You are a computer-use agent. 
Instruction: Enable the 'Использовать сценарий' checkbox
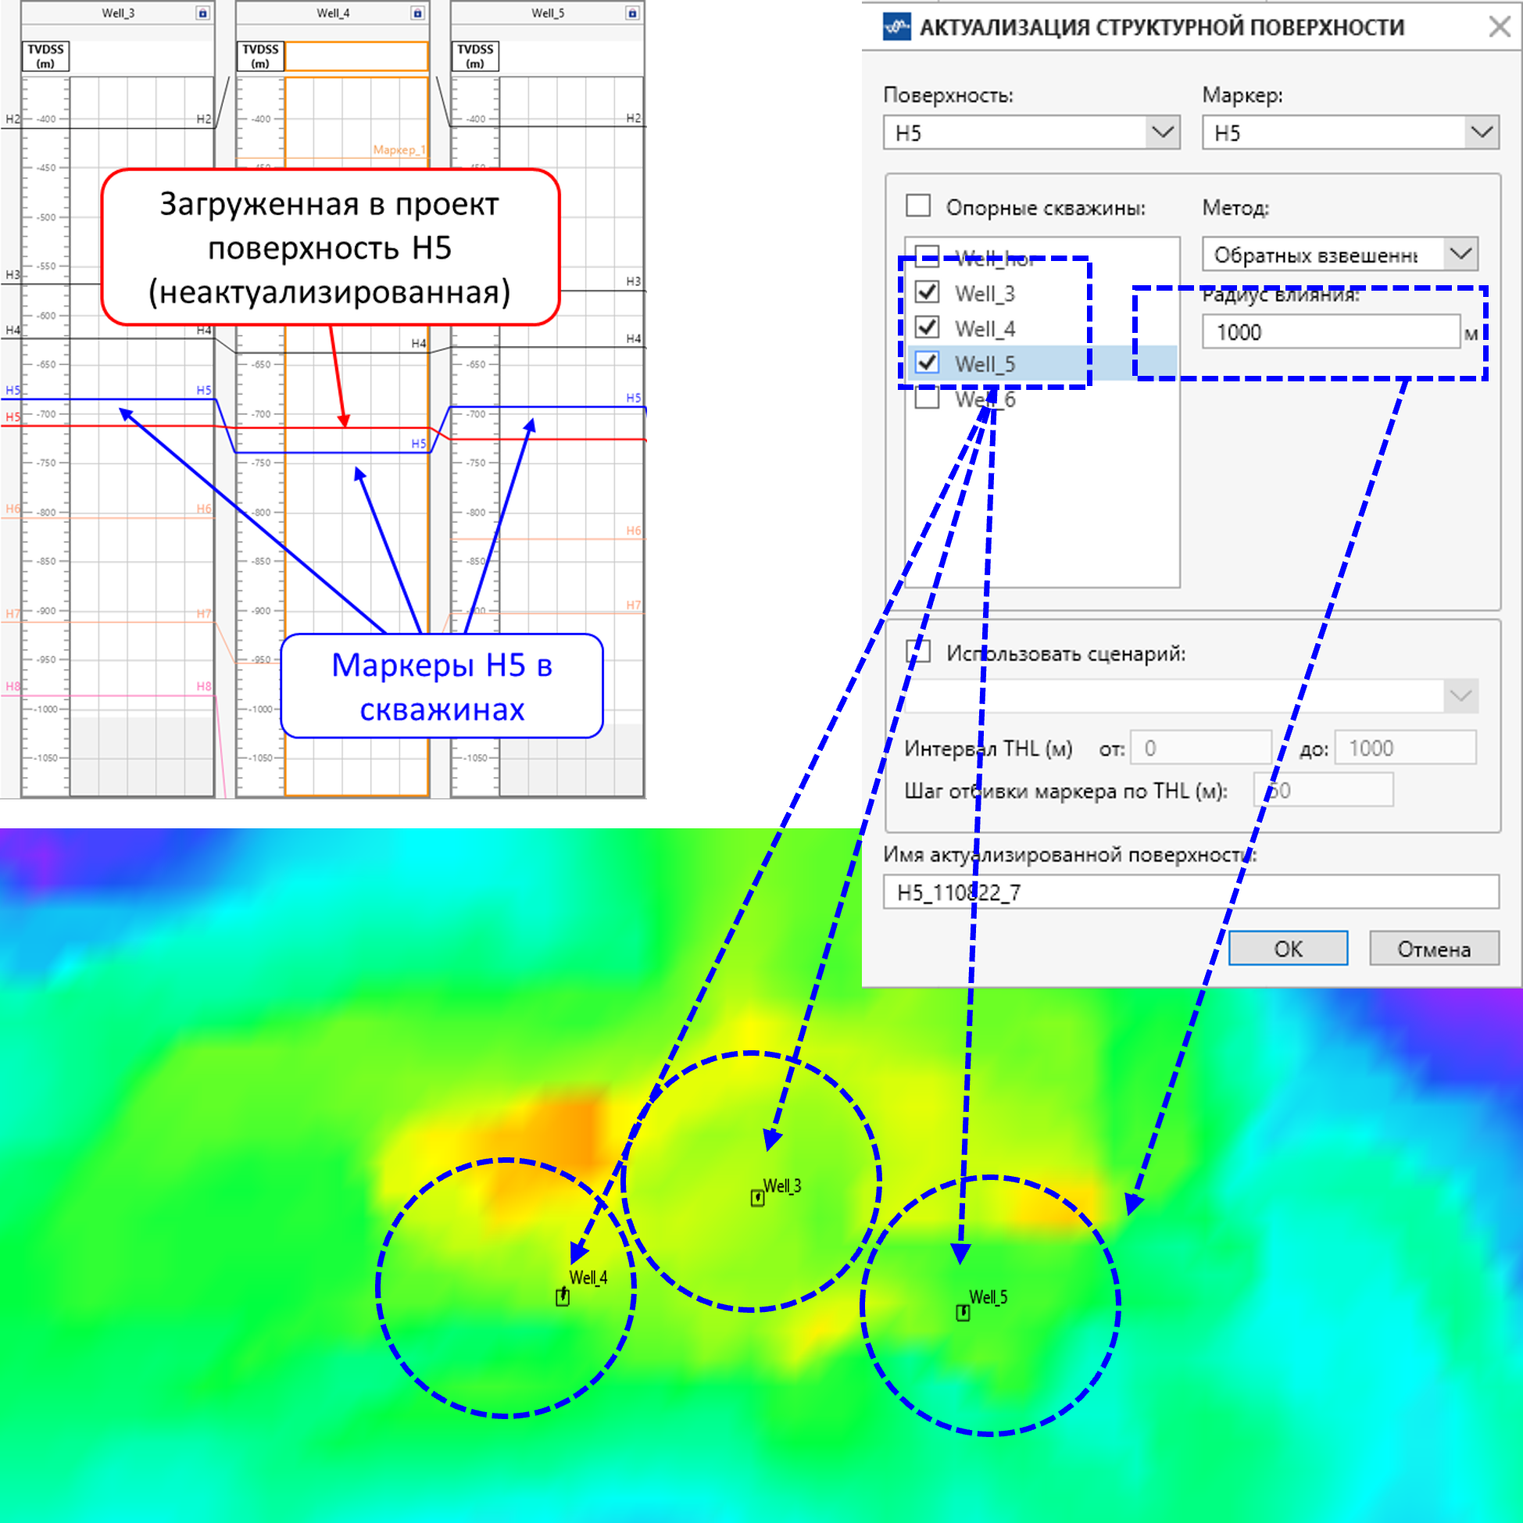tap(918, 652)
